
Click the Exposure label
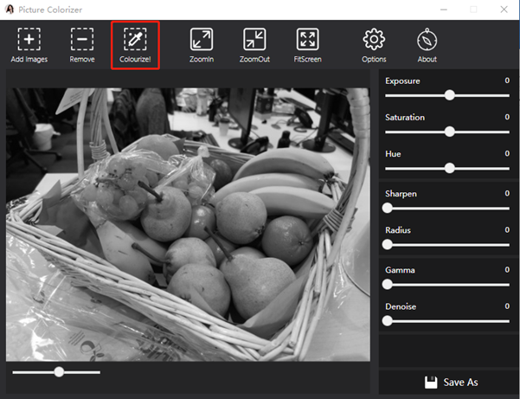point(402,81)
